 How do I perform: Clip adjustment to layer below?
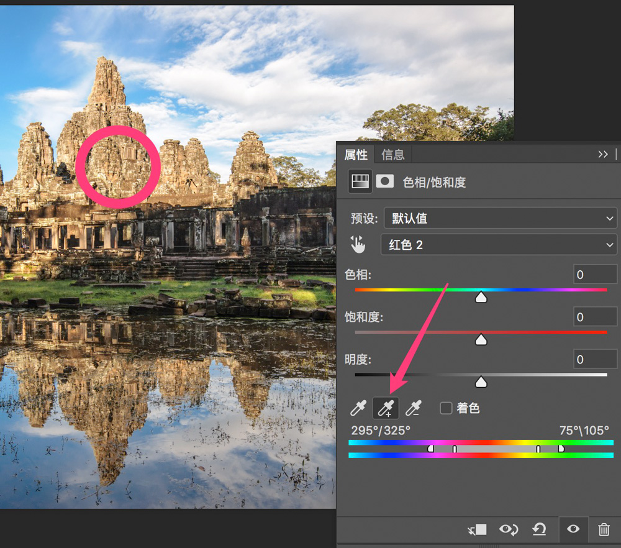pos(477,529)
